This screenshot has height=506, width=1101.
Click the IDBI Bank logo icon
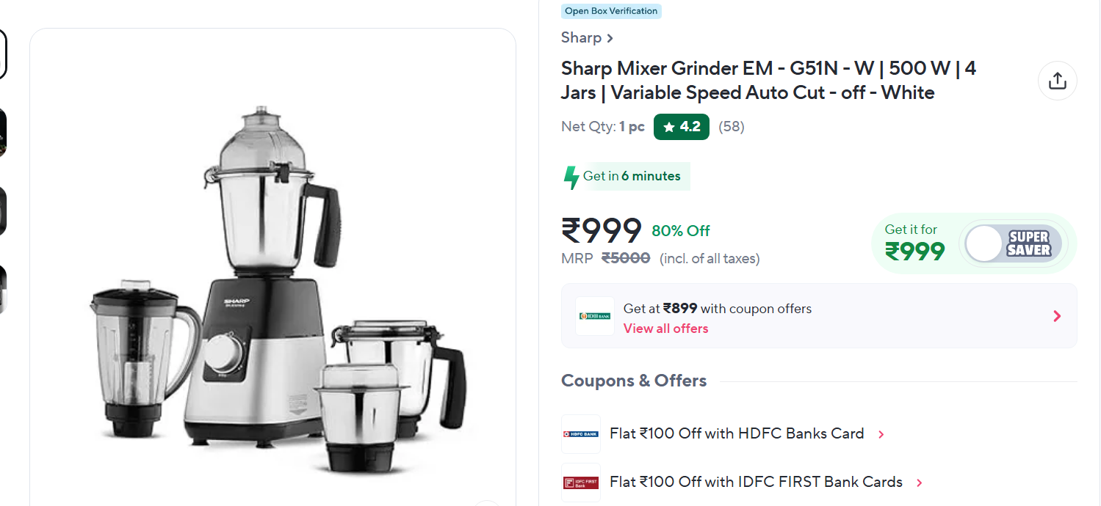[594, 316]
